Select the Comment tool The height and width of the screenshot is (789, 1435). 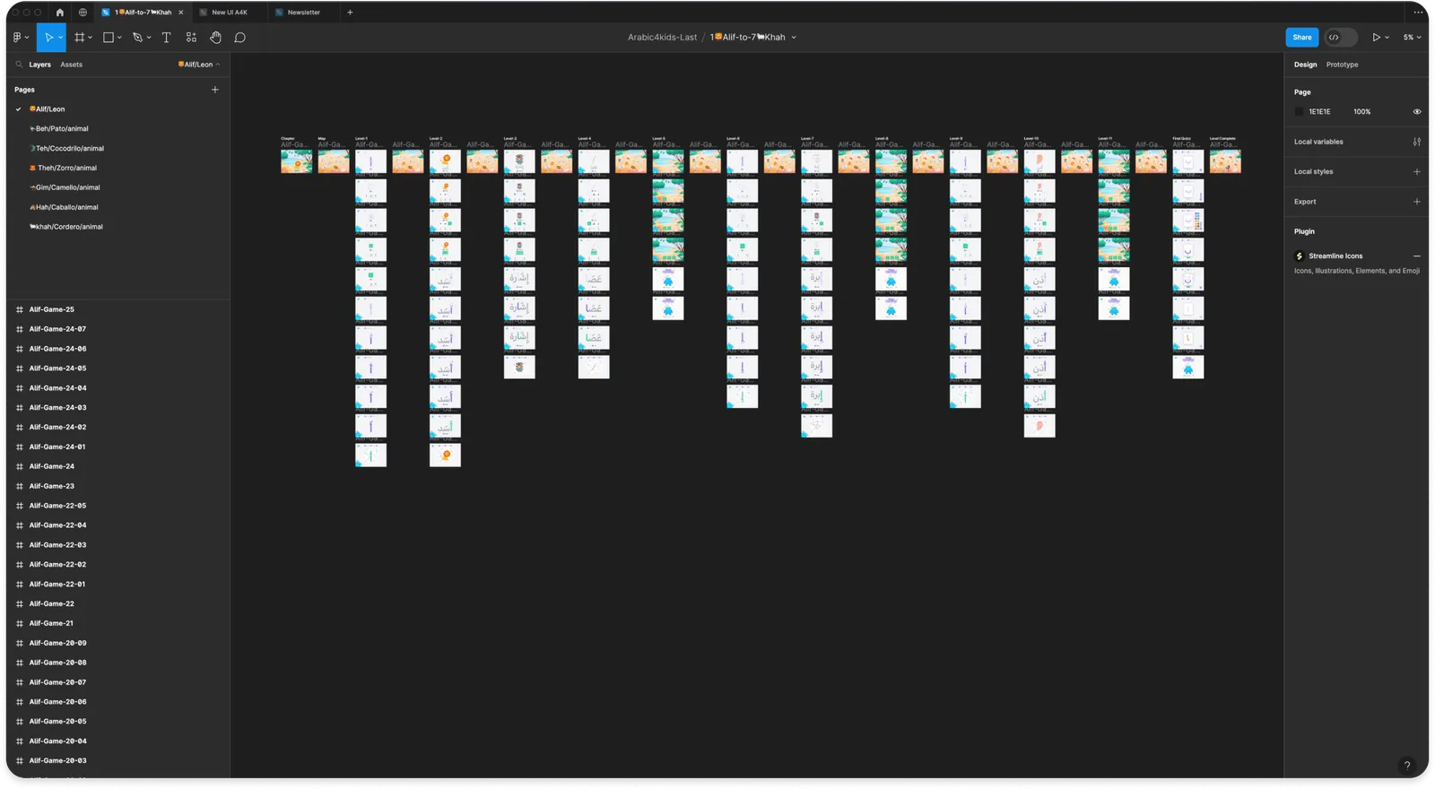239,38
